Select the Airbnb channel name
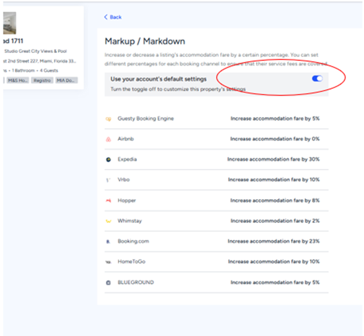Screen dimensions: 364x336 coord(126,139)
